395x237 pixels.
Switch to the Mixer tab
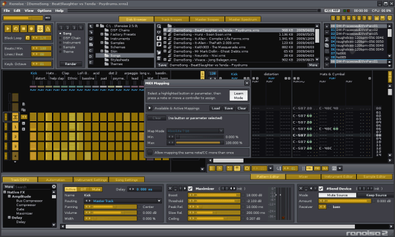coord(303,176)
